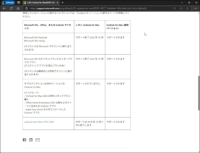Screen dimensions: 200x153
Task: Click Apple App Store download line
Action: click(45, 111)
